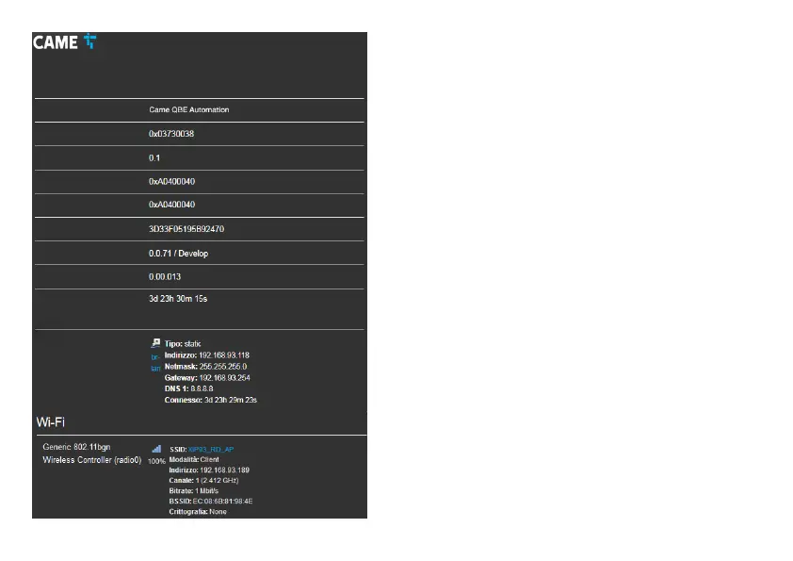The width and height of the screenshot is (793, 561).
Task: Select the Modalità: Client line
Action: (194, 460)
